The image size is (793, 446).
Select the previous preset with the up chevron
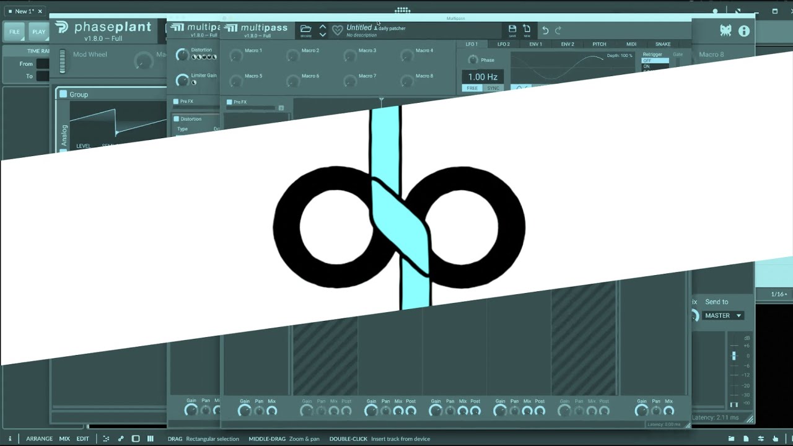click(x=323, y=27)
